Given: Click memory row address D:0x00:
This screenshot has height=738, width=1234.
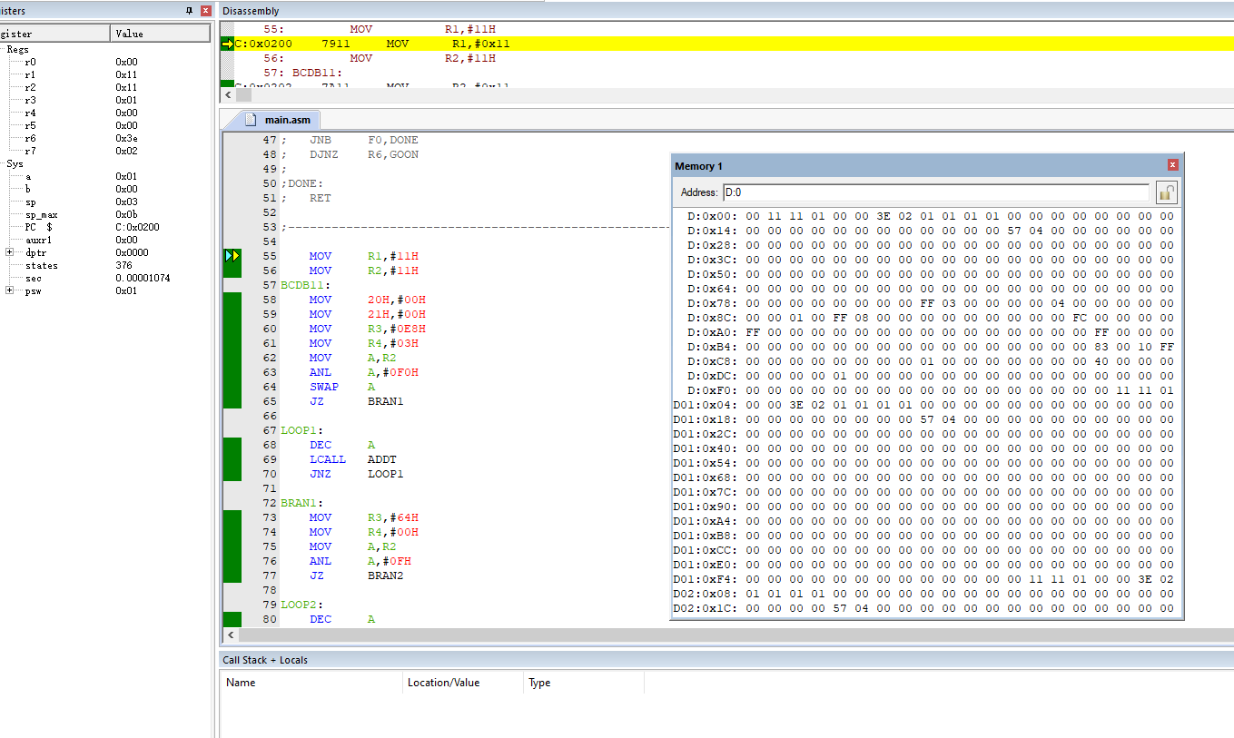Looking at the screenshot, I should click(x=713, y=216).
